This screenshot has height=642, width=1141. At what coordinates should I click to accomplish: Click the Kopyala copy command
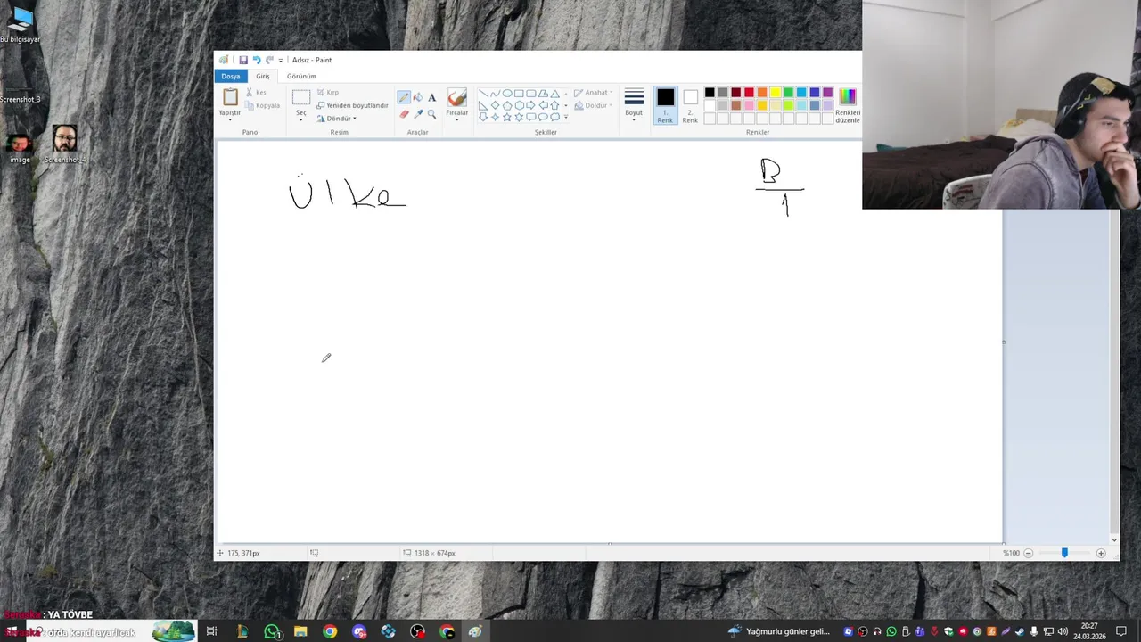pos(262,105)
